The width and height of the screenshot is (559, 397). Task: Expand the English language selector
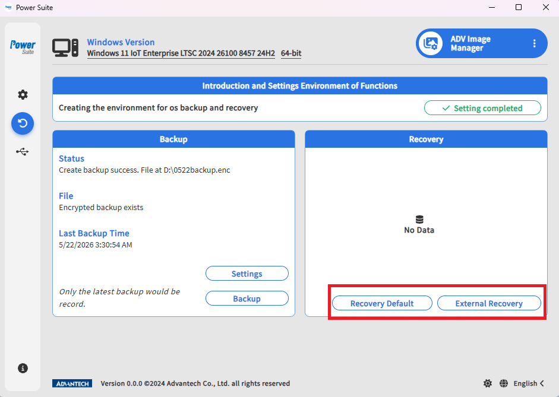529,383
